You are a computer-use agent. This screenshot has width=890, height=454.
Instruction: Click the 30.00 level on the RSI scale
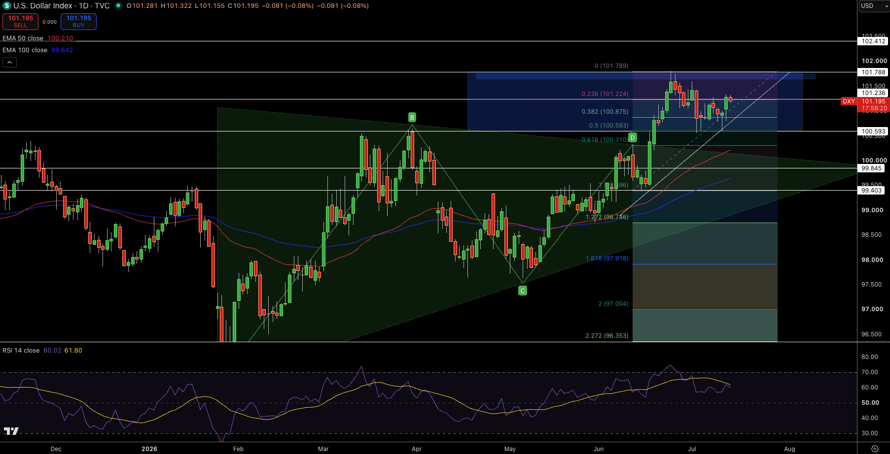click(x=869, y=433)
